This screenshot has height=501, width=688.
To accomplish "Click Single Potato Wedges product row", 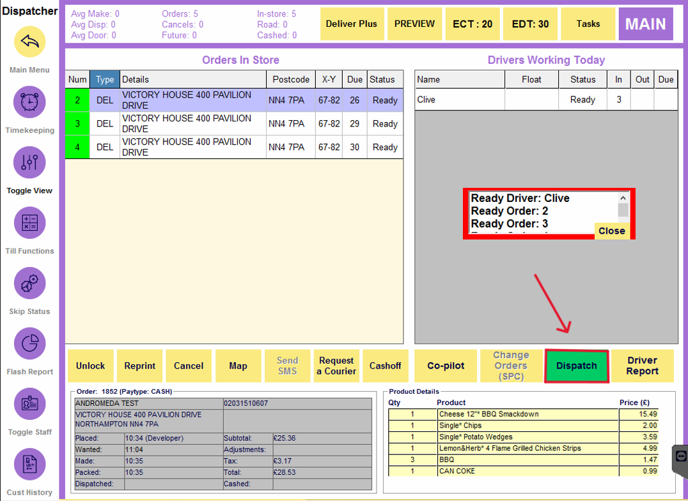I will coord(523,437).
